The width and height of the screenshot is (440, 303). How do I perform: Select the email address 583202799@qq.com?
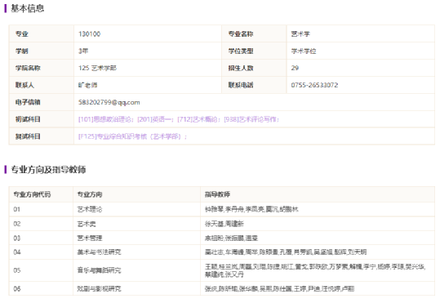109,102
